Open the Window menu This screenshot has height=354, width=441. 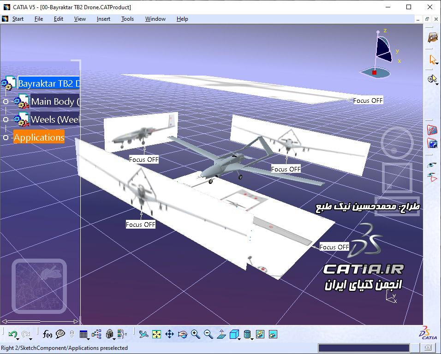(155, 19)
